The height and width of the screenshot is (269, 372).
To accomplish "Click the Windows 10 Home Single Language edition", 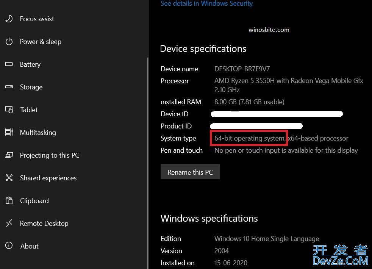I will 267,238.
